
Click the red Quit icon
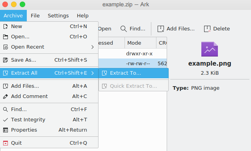pos(6,143)
